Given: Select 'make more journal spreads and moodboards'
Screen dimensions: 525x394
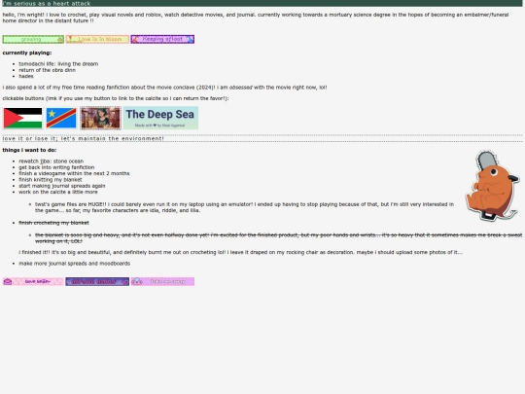Looking at the screenshot, I should coord(74,264).
